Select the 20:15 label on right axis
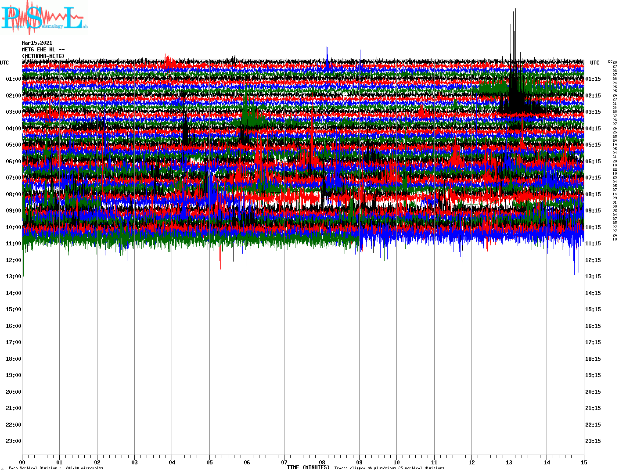Screen dimensions: 619x474 tap(593, 392)
